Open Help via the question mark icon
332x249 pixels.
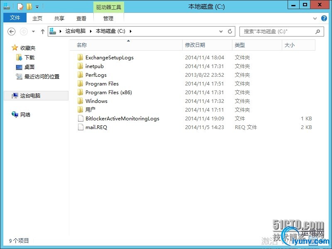[324, 18]
